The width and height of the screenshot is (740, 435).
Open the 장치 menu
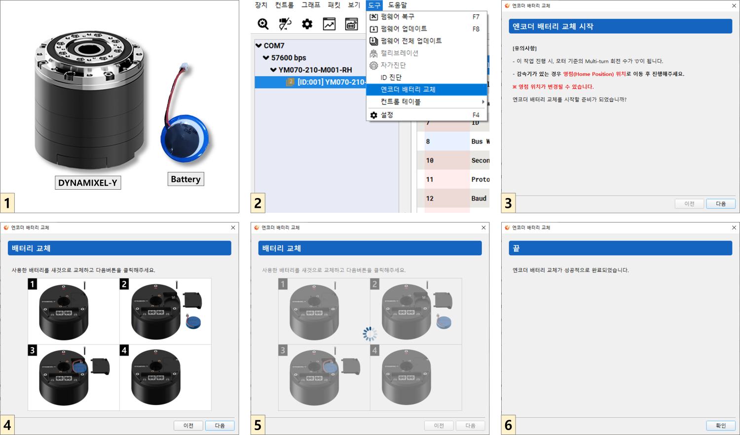click(x=261, y=5)
